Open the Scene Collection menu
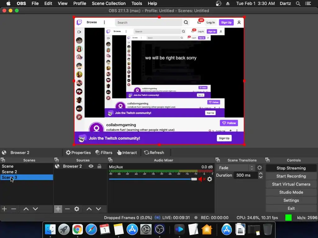 click(109, 3)
